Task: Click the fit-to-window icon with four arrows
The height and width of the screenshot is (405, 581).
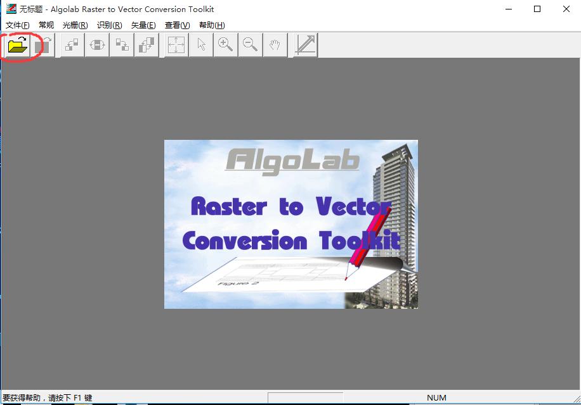Action: coord(175,44)
